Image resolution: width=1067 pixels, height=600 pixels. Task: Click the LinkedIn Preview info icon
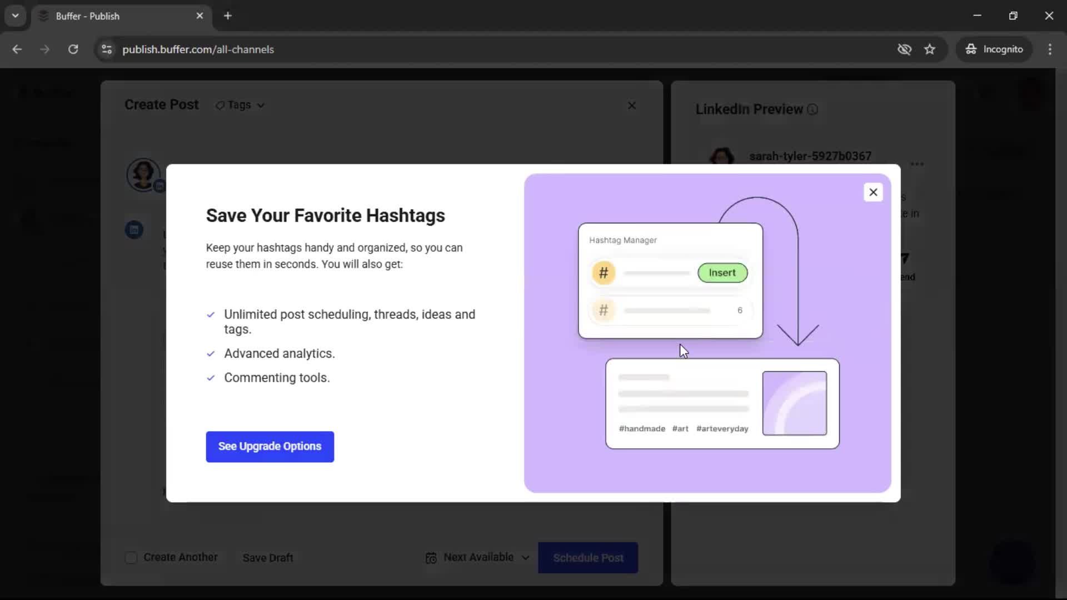812,109
